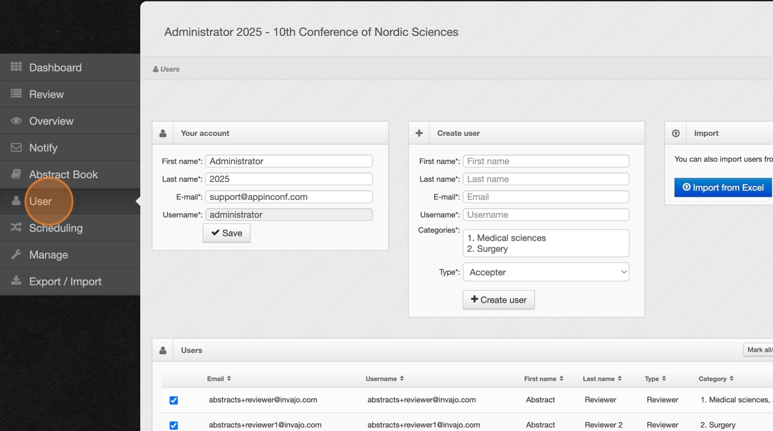Toggle checkbox for abstracts+reviewer1@invajo.com
Image resolution: width=773 pixels, height=431 pixels.
click(174, 425)
